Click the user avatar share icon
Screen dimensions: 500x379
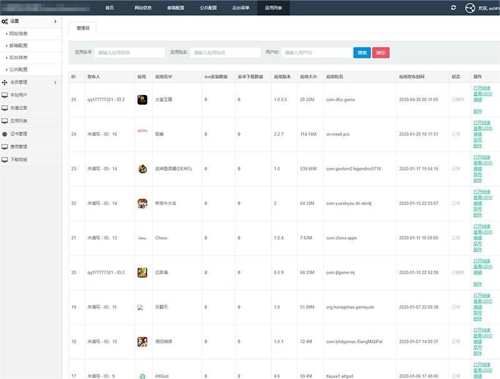470,8
